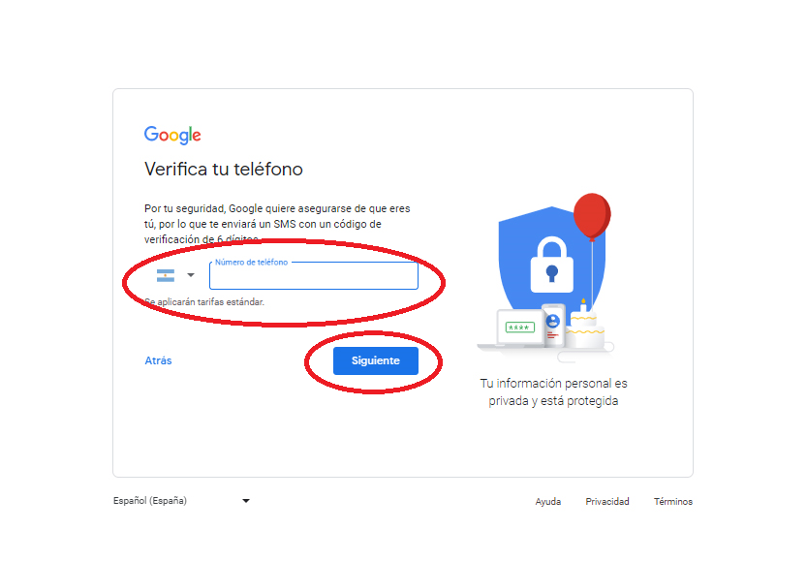Click the phone profile avatar icon
The width and height of the screenshot is (807, 562).
553,321
